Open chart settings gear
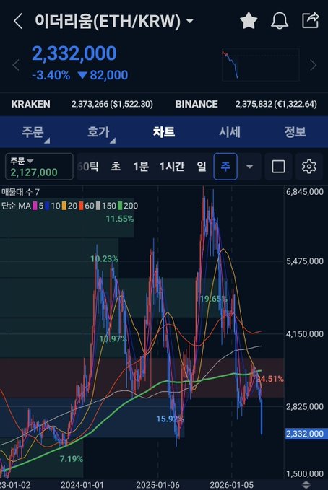The image size is (328, 490). pyautogui.click(x=309, y=166)
